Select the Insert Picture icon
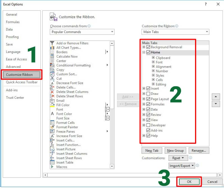Viewport: 224px width, 192px height. [52, 149]
